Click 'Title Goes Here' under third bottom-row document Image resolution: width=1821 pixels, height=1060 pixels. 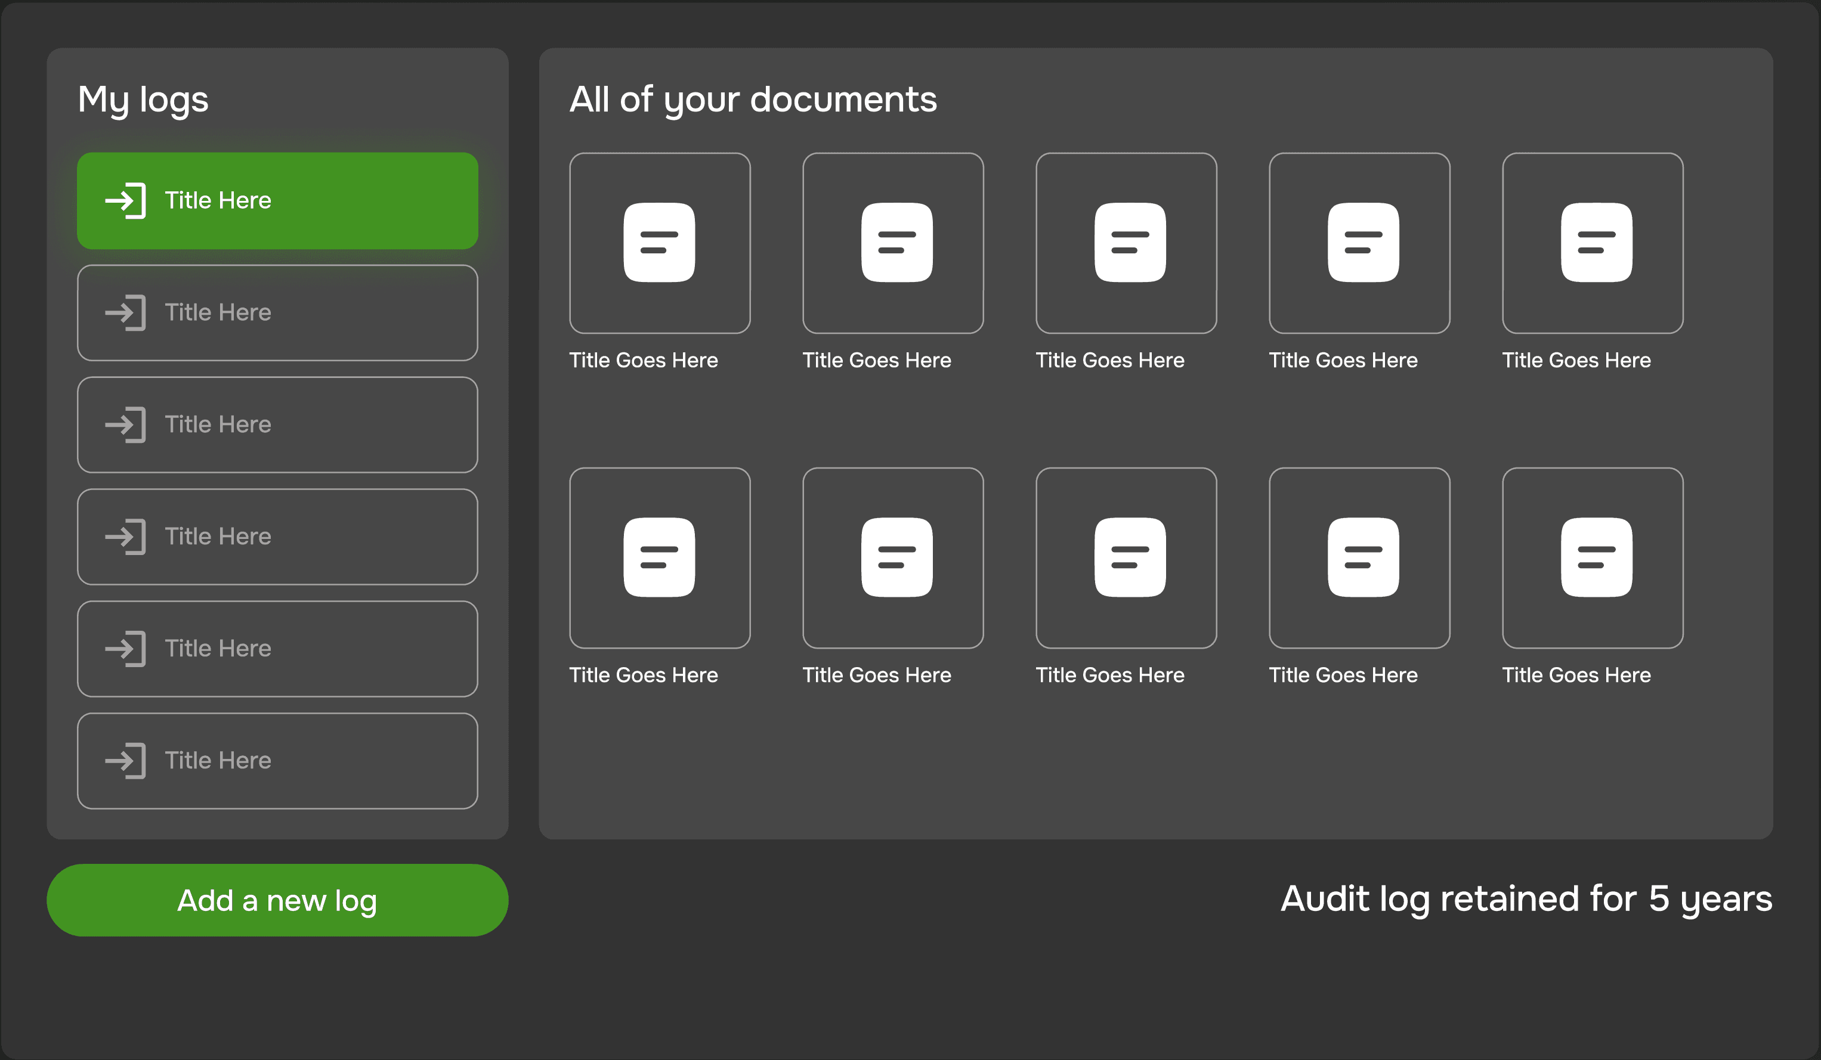coord(1111,675)
